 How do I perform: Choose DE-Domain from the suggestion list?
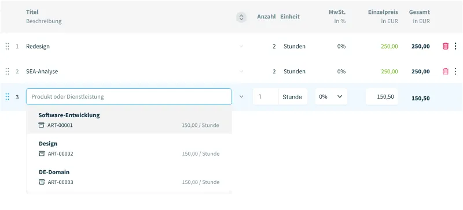(x=129, y=177)
